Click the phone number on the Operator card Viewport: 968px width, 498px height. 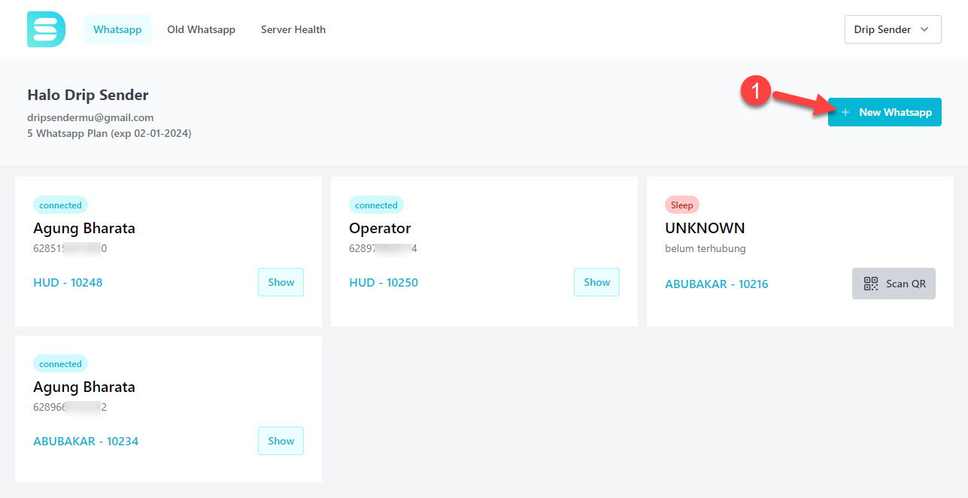point(383,248)
